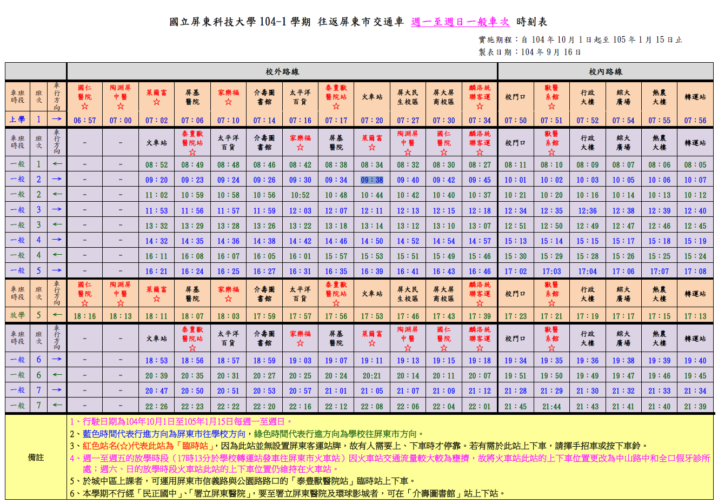This screenshot has width=718, height=503.
Task: Click the 09 : 45 time cell
Action: [480, 180]
